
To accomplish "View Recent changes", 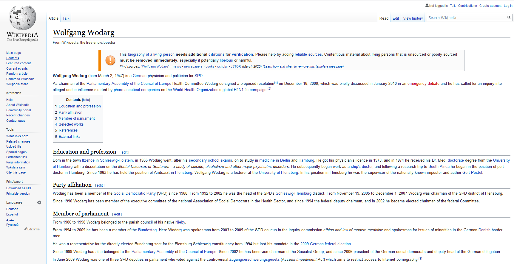I will [18, 115].
